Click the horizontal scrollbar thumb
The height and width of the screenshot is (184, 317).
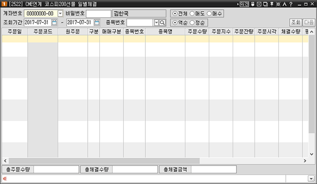(104, 161)
